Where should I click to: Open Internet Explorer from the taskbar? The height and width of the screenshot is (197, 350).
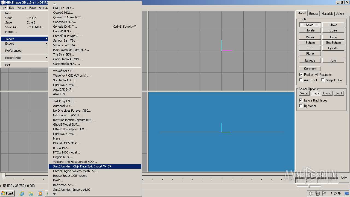click(x=22, y=193)
